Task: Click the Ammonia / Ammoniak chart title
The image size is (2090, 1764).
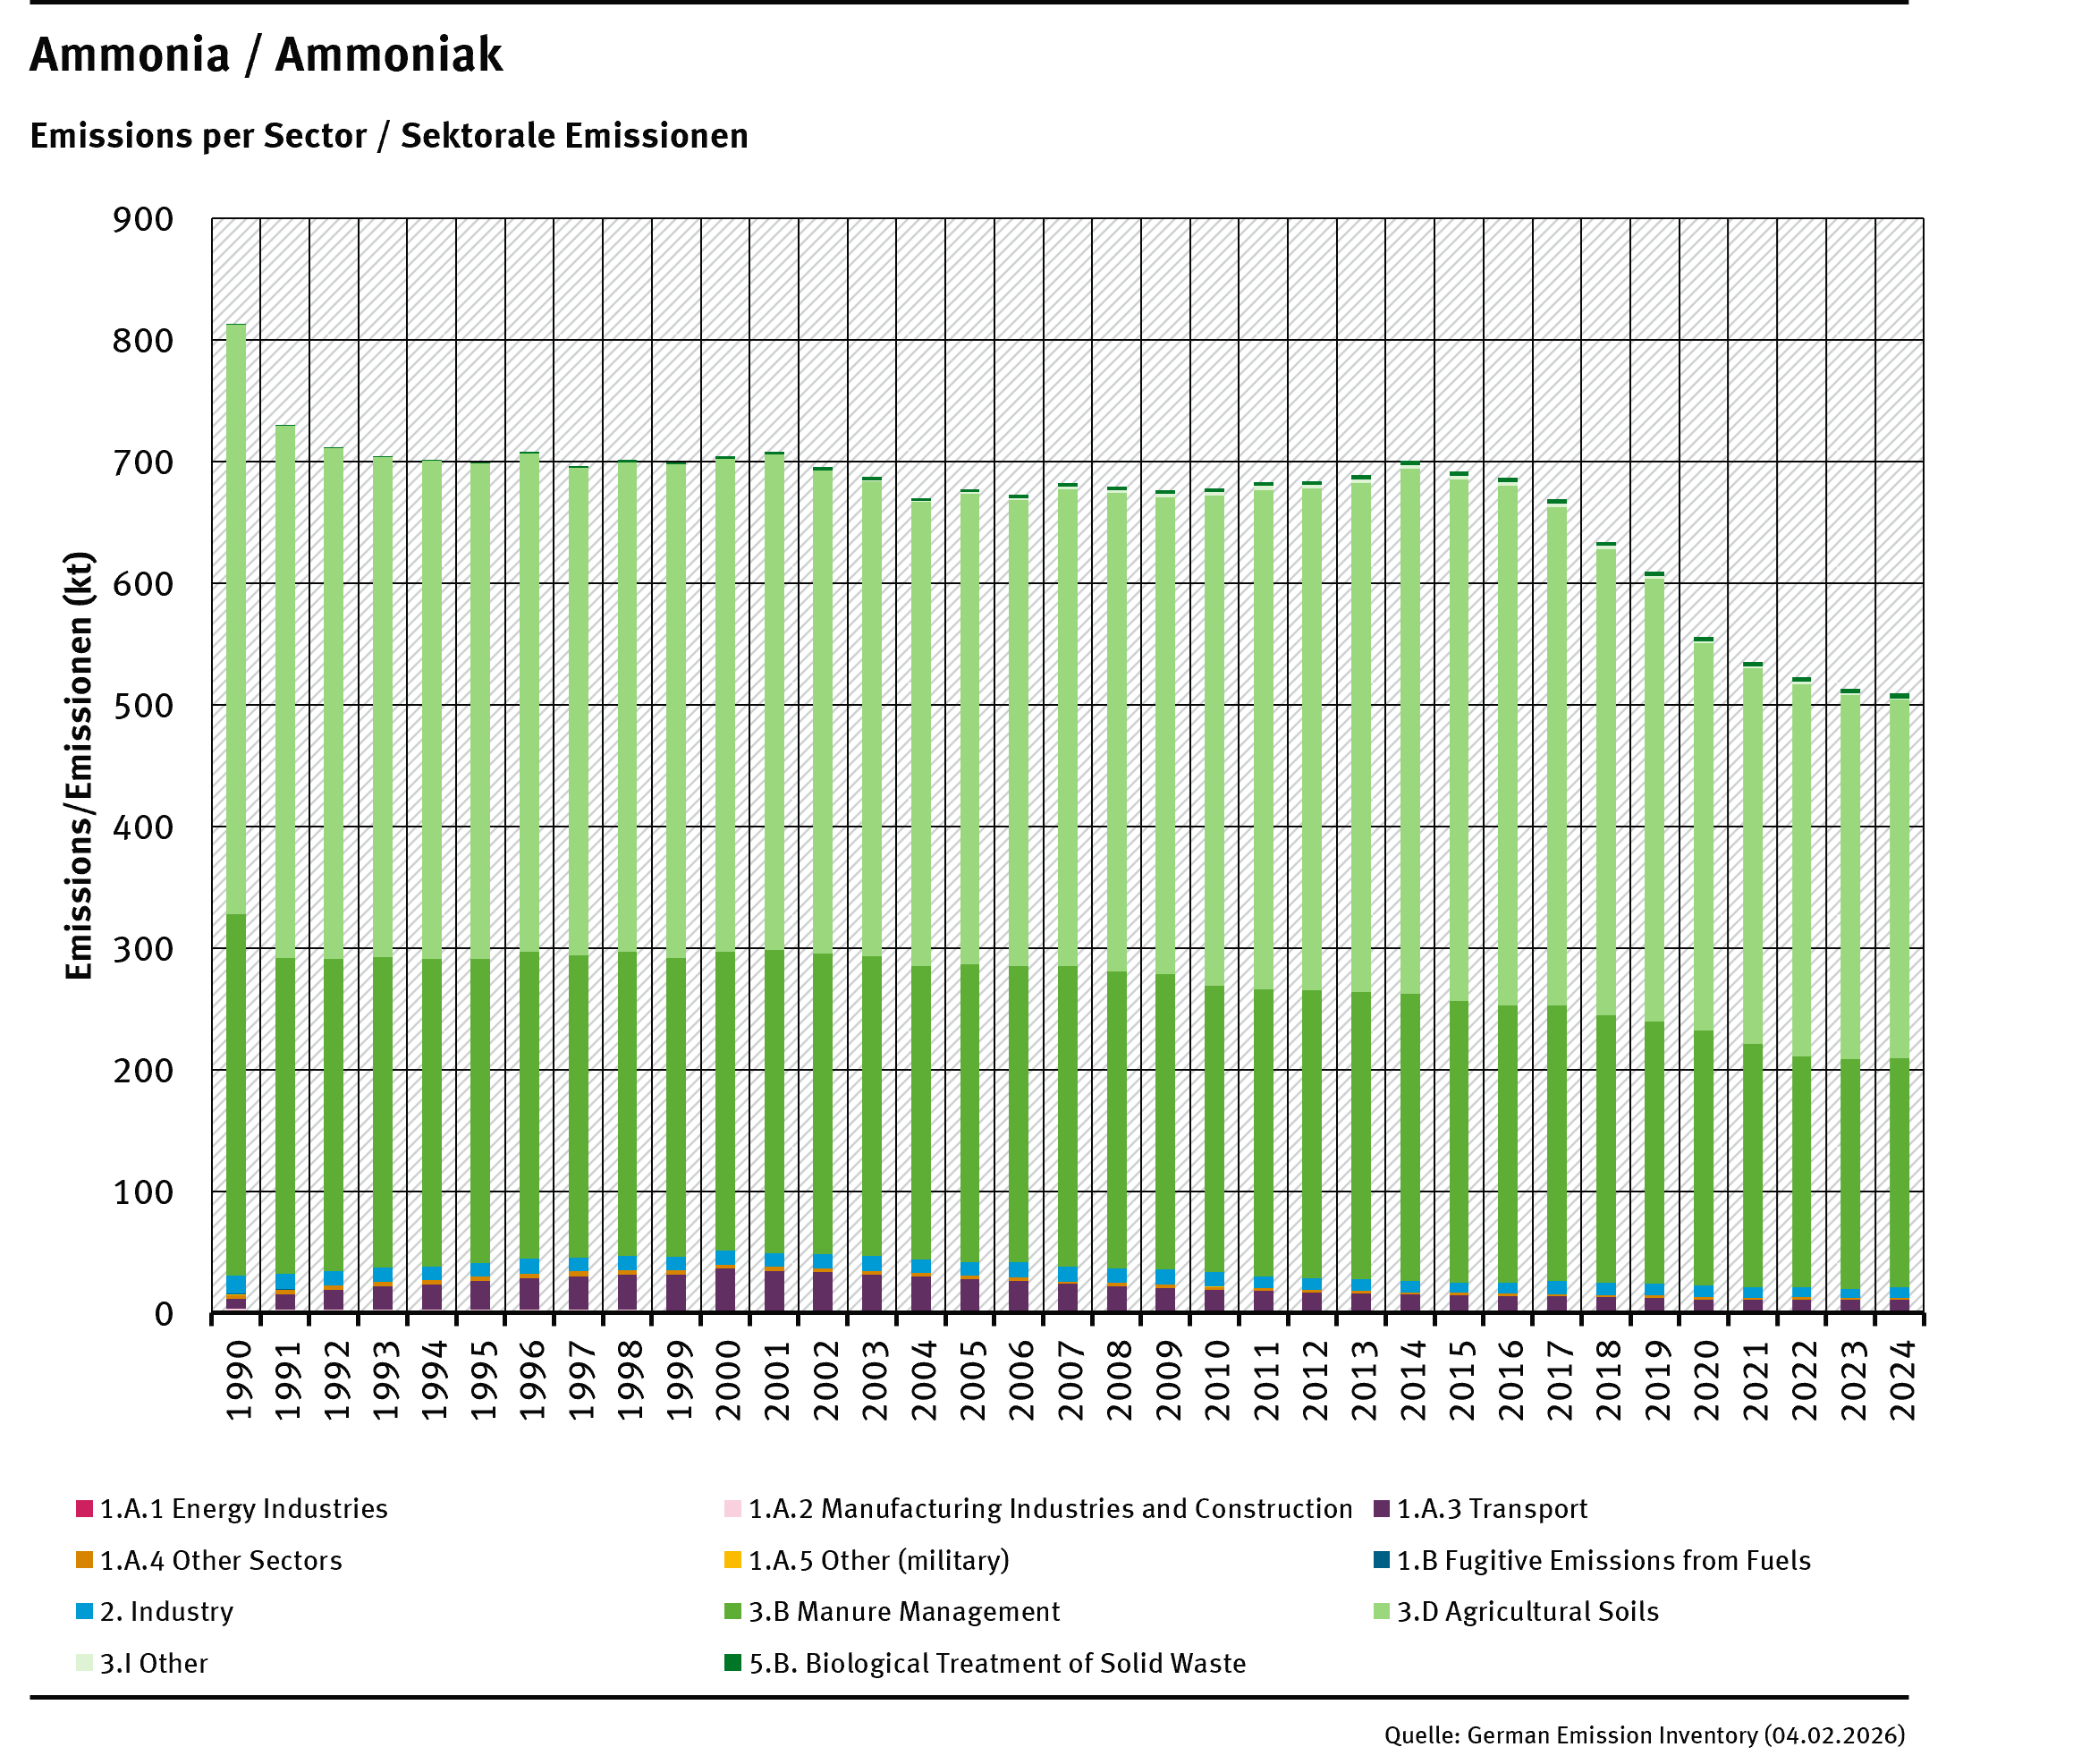Action: click(266, 55)
